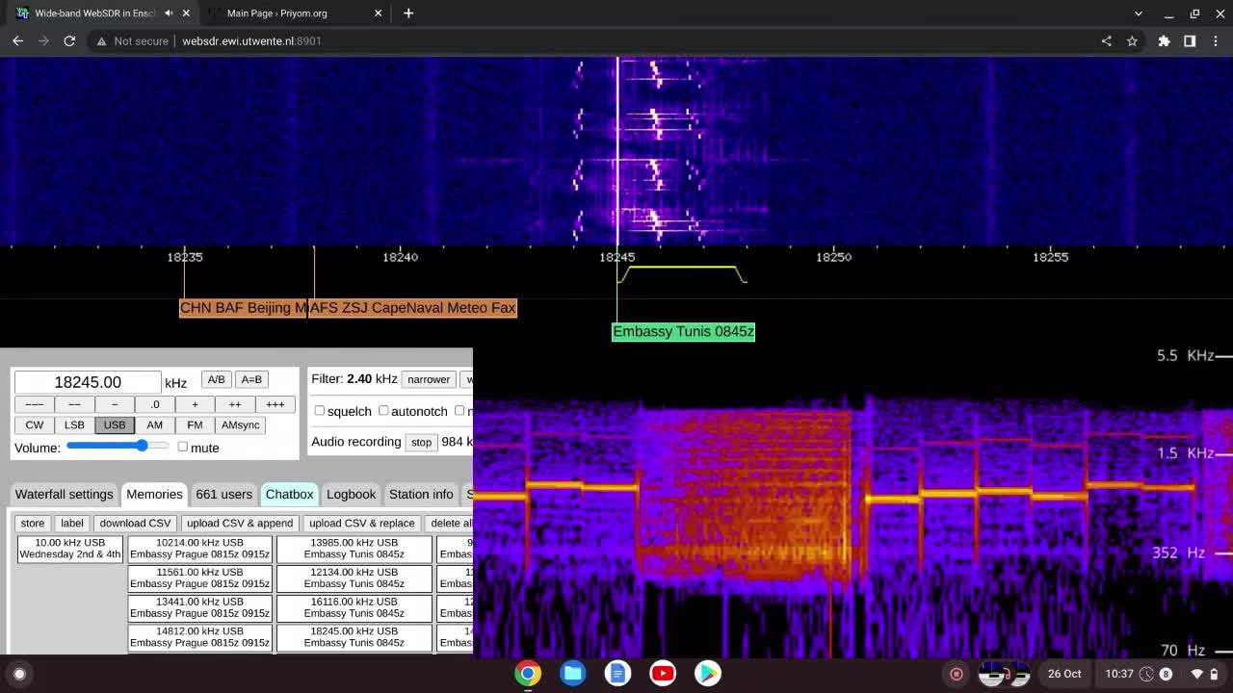
Task: Tune down with the triple minus button
Action: click(34, 404)
